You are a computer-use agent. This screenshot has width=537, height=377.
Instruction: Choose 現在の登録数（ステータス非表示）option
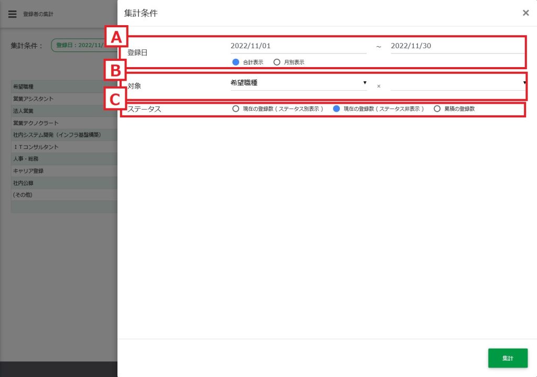click(x=337, y=109)
